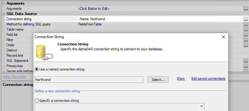Image resolution: width=249 pixels, height=111 pixels.
Task: Select 'Use a named connection string' radio
Action: tap(37, 69)
